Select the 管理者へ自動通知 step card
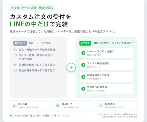 coord(106,89)
